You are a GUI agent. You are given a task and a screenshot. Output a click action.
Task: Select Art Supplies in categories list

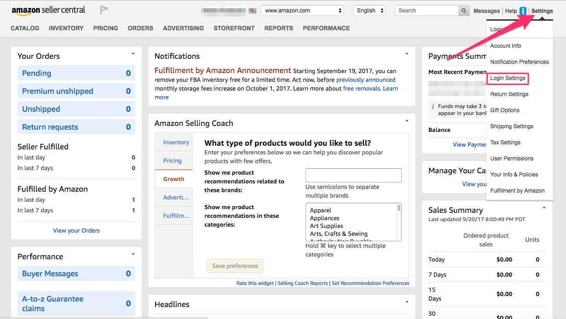point(327,226)
